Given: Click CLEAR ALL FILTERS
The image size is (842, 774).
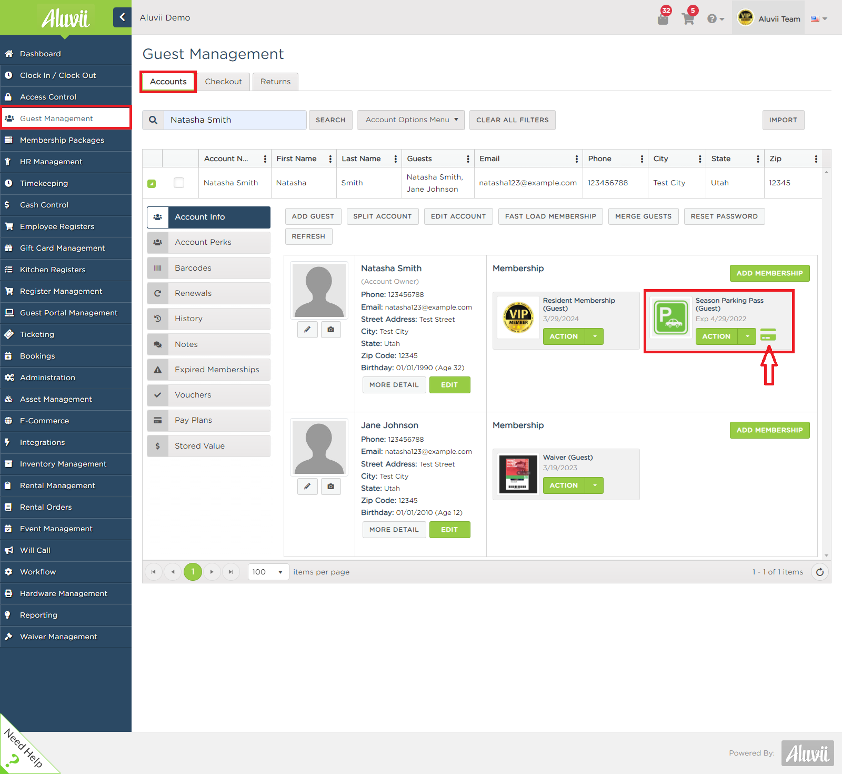Looking at the screenshot, I should click(x=513, y=120).
